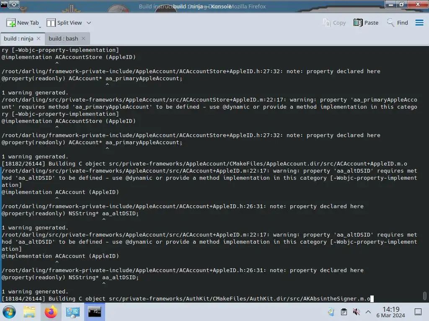Click the clock showing 14:19
The height and width of the screenshot is (321, 429).
pyautogui.click(x=391, y=312)
